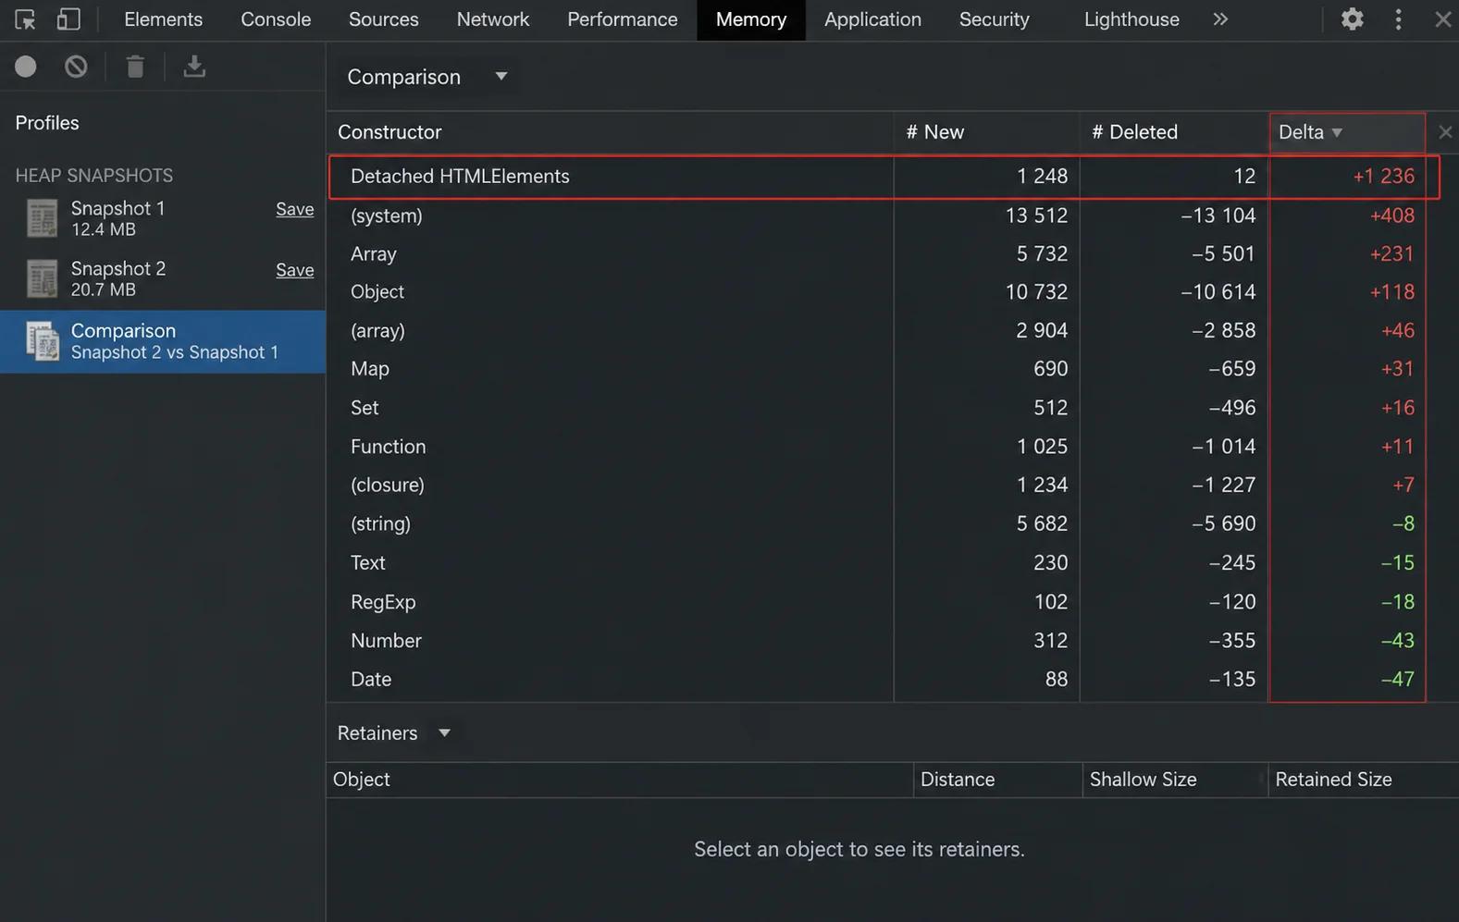The width and height of the screenshot is (1459, 922).
Task: Open the Security tab
Action: pos(994,19)
